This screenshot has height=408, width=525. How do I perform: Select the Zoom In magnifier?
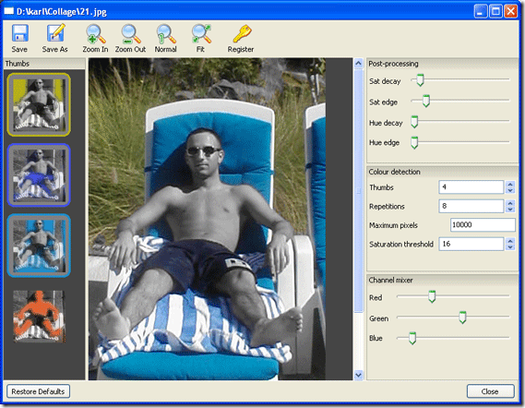point(95,33)
